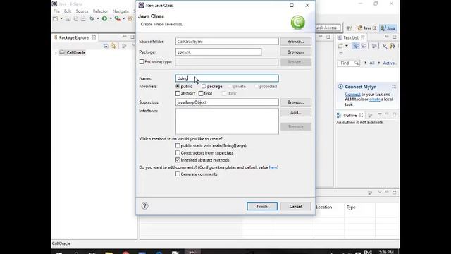Click the 'create' local task link

coord(374,99)
